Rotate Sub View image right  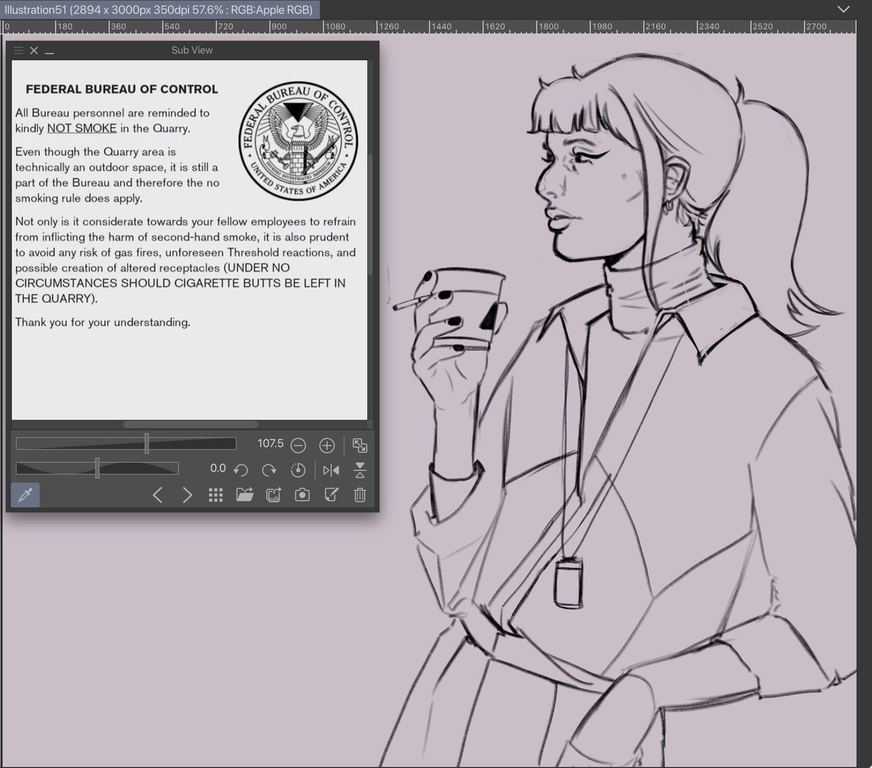tap(269, 470)
